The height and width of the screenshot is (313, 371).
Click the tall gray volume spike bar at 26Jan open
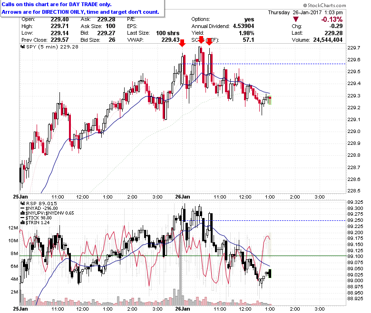(181, 269)
